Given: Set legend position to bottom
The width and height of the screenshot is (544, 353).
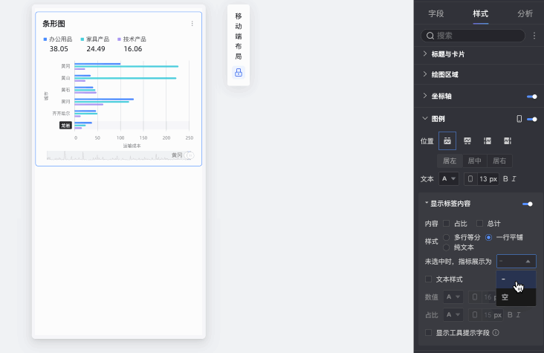Looking at the screenshot, I should click(x=467, y=141).
